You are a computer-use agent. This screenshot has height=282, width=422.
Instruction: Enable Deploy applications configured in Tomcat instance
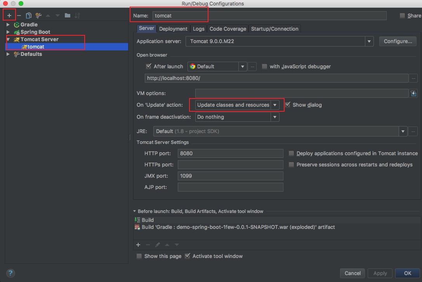(x=291, y=154)
